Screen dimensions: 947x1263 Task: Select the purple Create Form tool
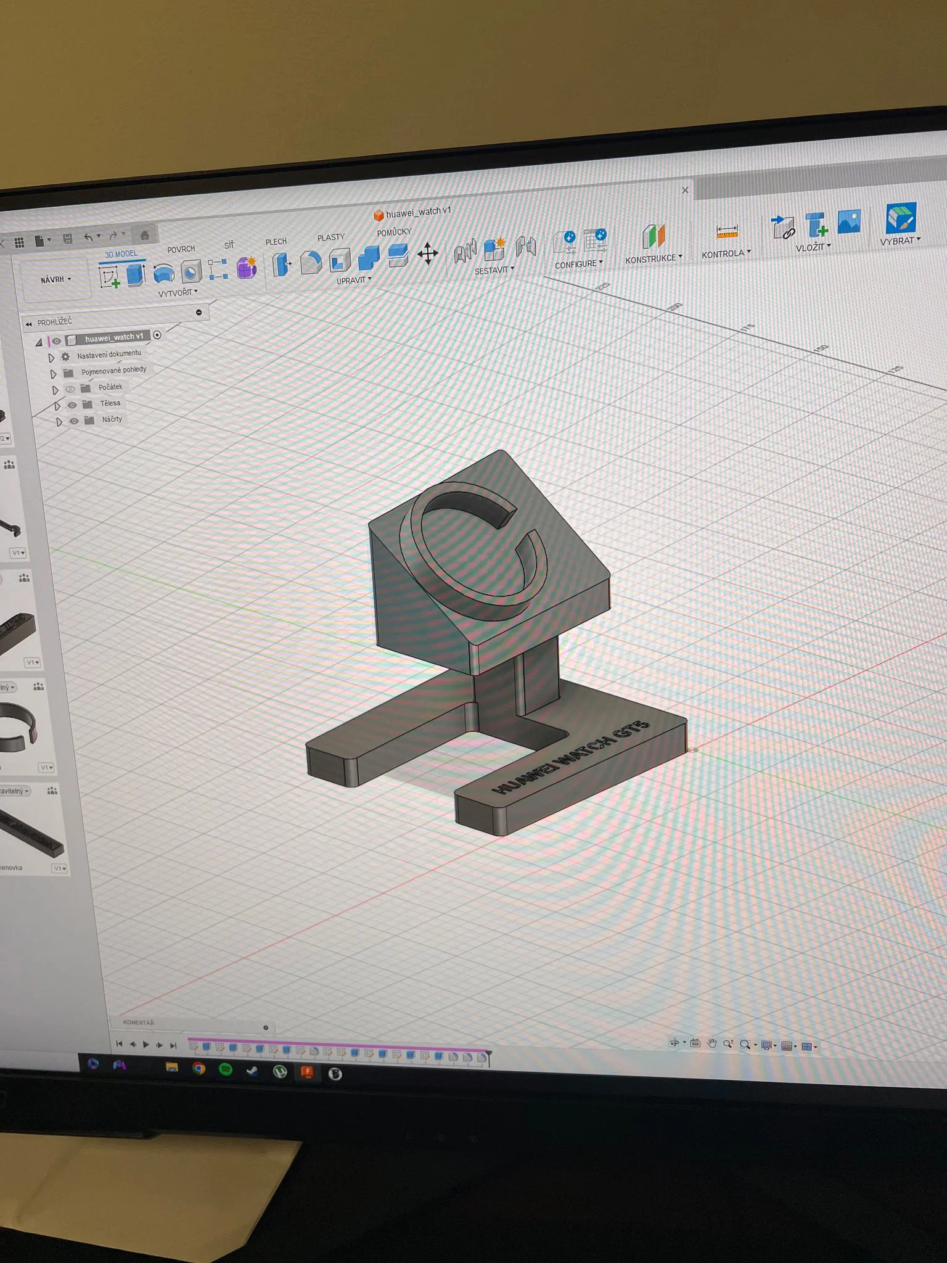point(247,268)
